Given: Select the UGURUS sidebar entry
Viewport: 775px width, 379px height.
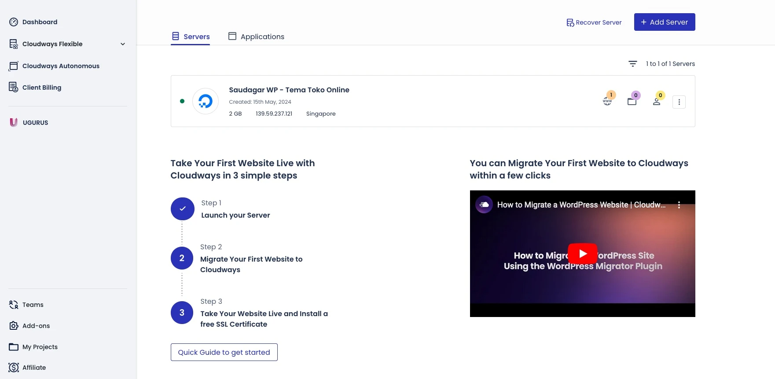Looking at the screenshot, I should click(x=29, y=123).
